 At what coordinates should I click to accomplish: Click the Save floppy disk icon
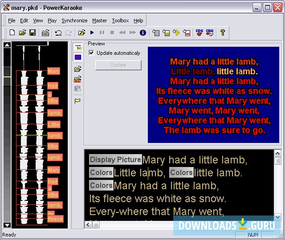(33, 33)
